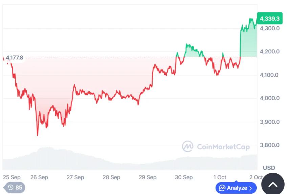Click the USD currency label
The width and height of the screenshot is (291, 194).
click(269, 168)
